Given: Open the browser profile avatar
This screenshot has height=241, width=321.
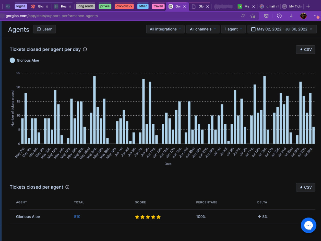Looking at the screenshot, I should coord(303,16).
